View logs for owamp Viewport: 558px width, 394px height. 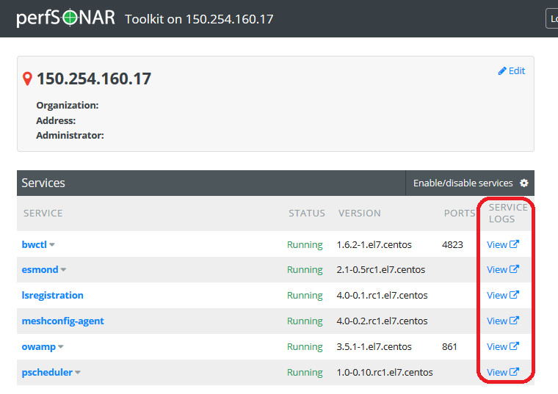tap(497, 346)
